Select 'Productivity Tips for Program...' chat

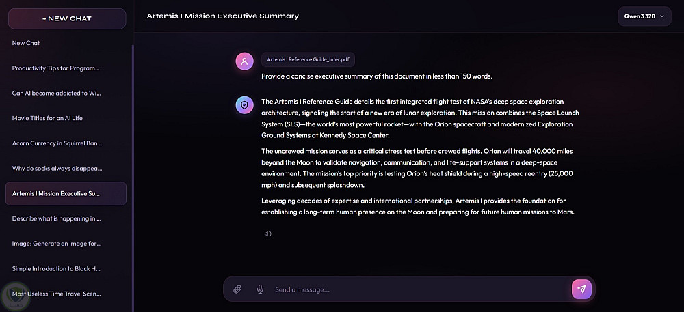point(56,68)
